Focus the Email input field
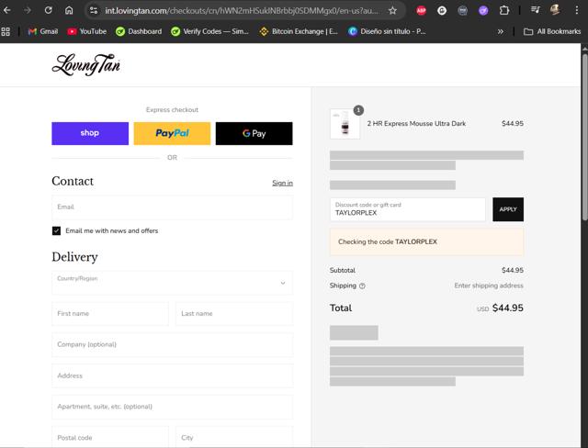The image size is (588, 448). click(x=172, y=207)
